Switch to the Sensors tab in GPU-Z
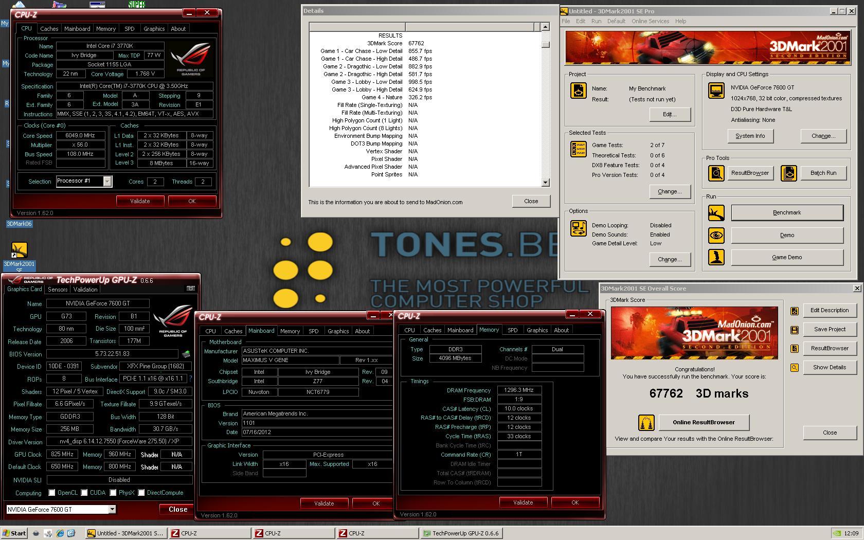864x540 pixels. click(58, 290)
